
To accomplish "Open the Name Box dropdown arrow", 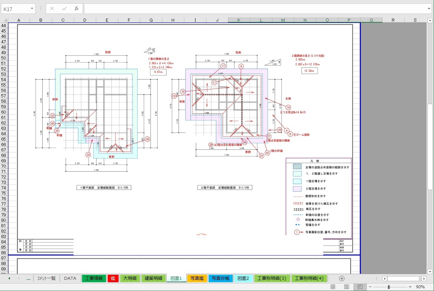I will 32,9.
